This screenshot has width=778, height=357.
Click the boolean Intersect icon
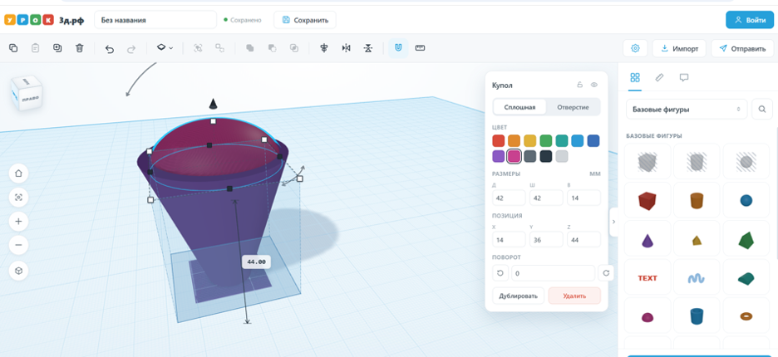[293, 48]
